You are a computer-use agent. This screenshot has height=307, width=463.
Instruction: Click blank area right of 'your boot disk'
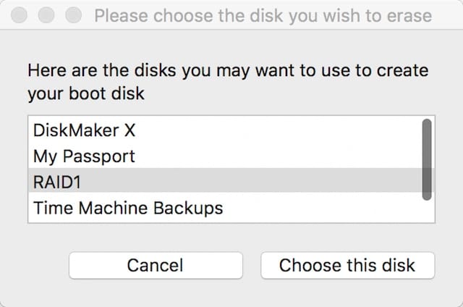point(289,94)
